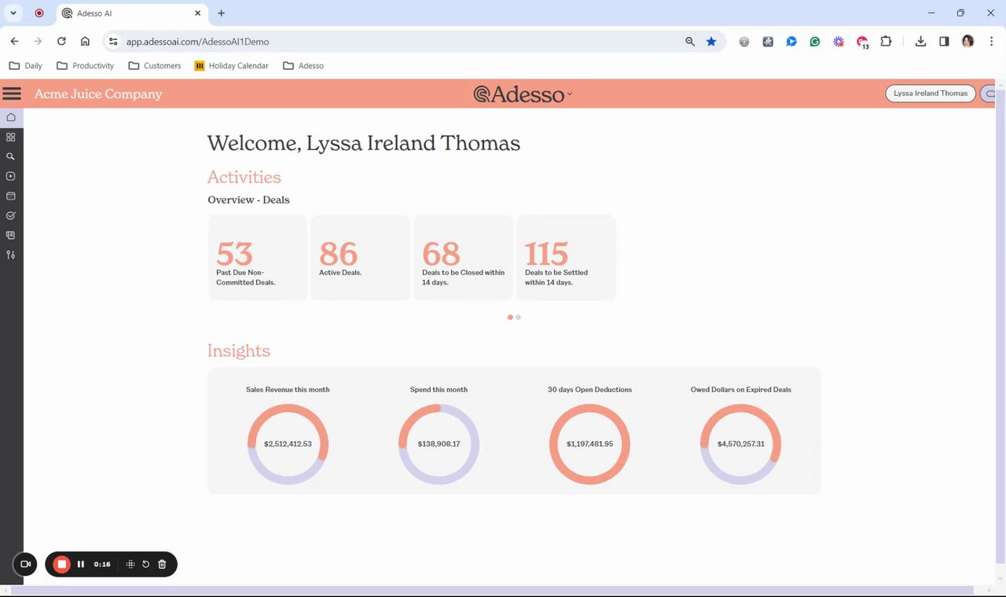Click the Spend this month donut chart
Screen dimensions: 1006x597
(x=439, y=444)
